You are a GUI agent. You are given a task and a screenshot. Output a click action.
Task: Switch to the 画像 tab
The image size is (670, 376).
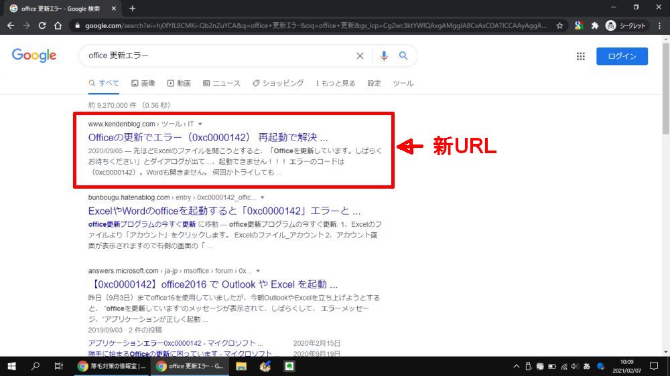[143, 83]
